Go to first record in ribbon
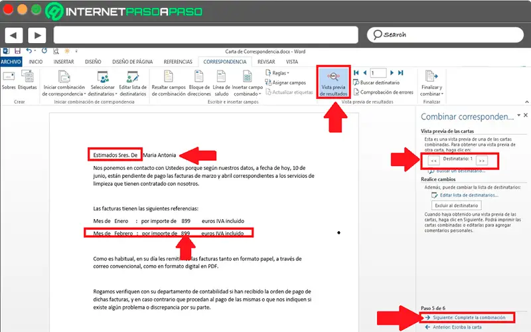531x332 pixels. coord(356,72)
